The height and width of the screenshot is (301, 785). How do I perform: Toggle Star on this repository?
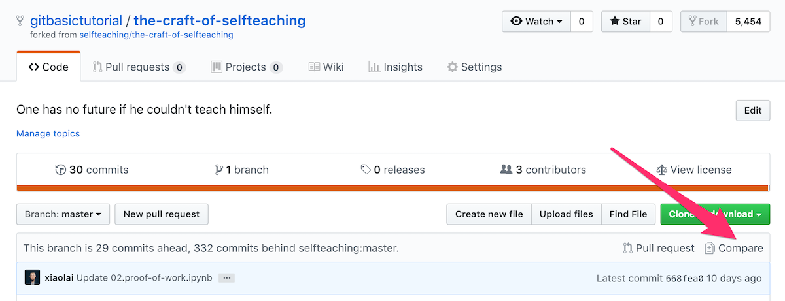pos(625,22)
